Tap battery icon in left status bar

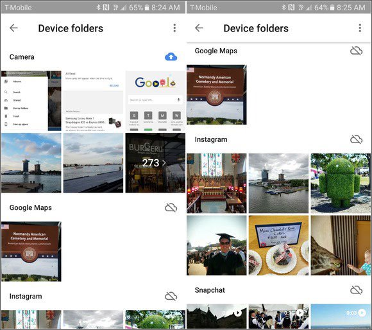[x=147, y=8]
